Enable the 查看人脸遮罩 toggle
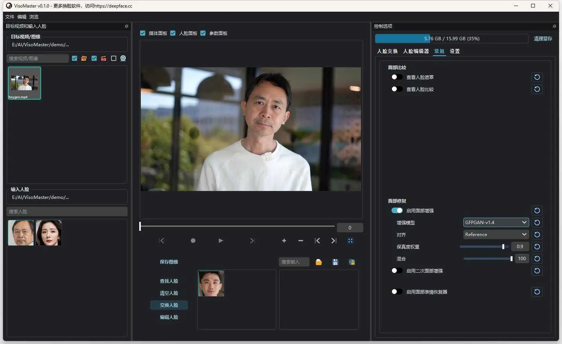This screenshot has height=344, width=562. [397, 77]
